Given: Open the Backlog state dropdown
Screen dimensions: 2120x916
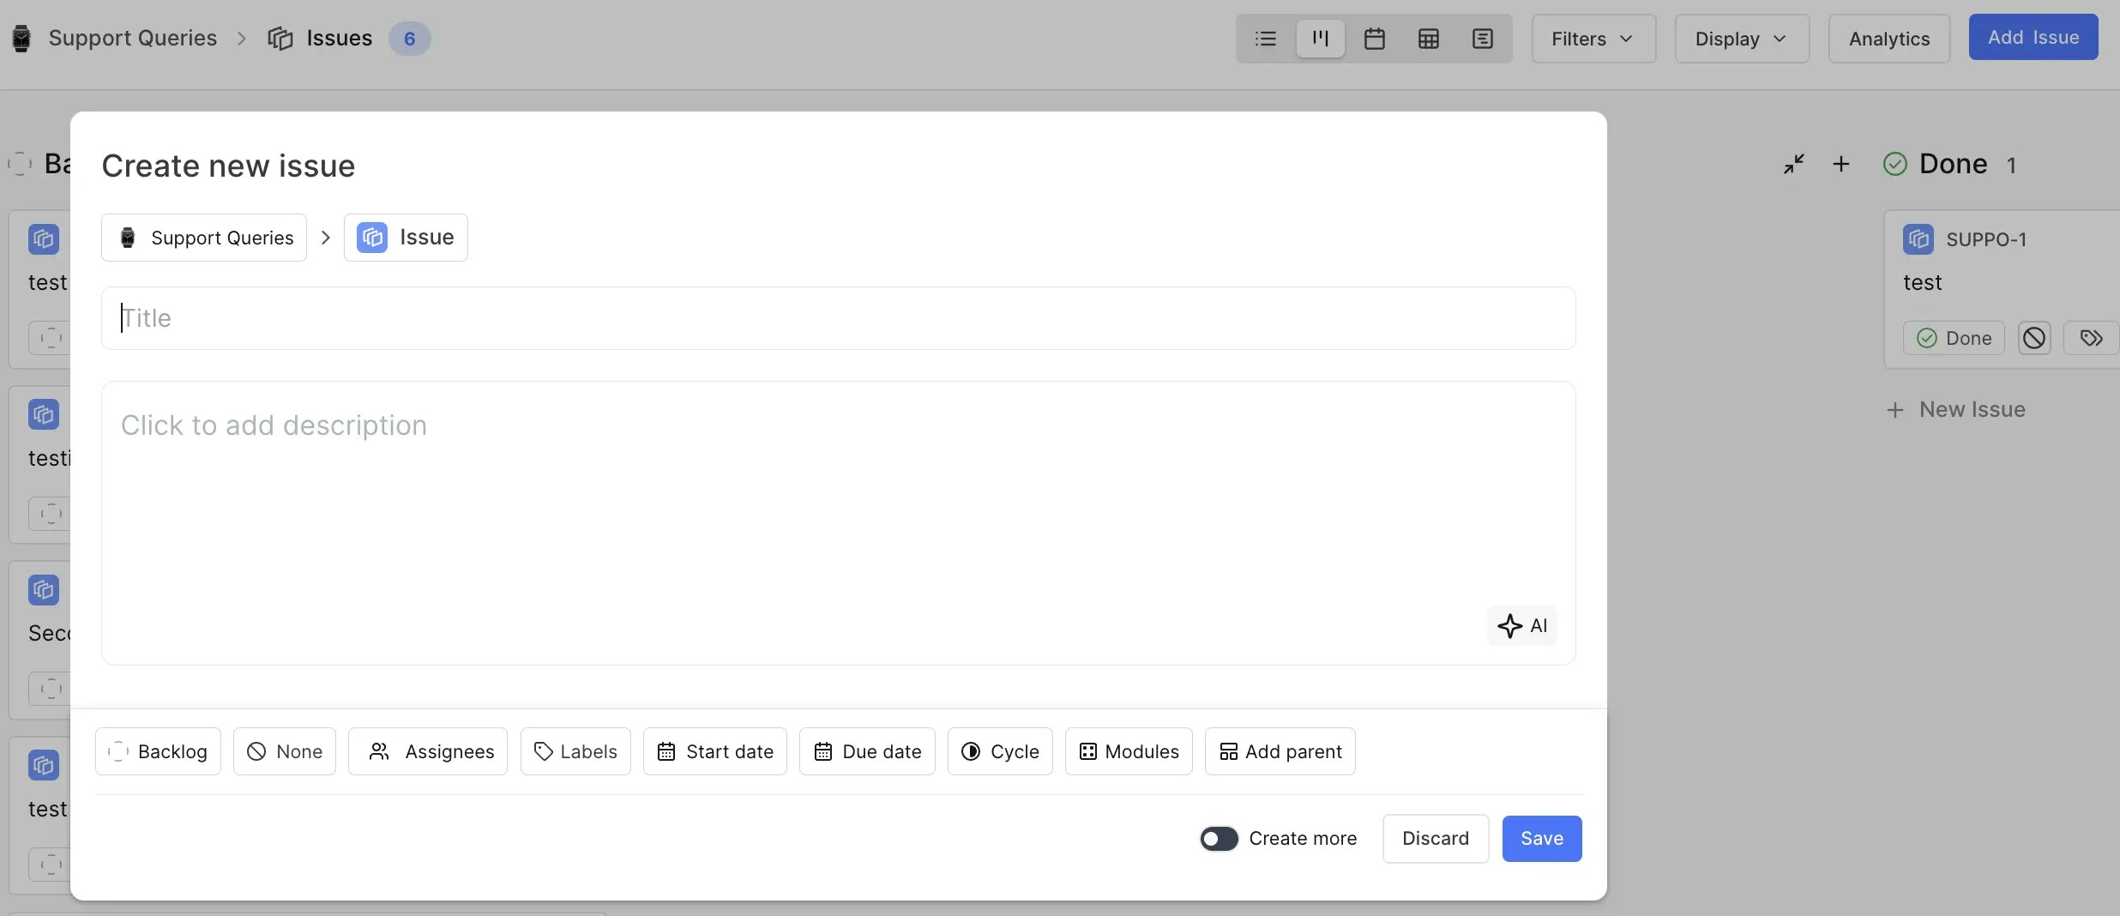Looking at the screenshot, I should [158, 751].
